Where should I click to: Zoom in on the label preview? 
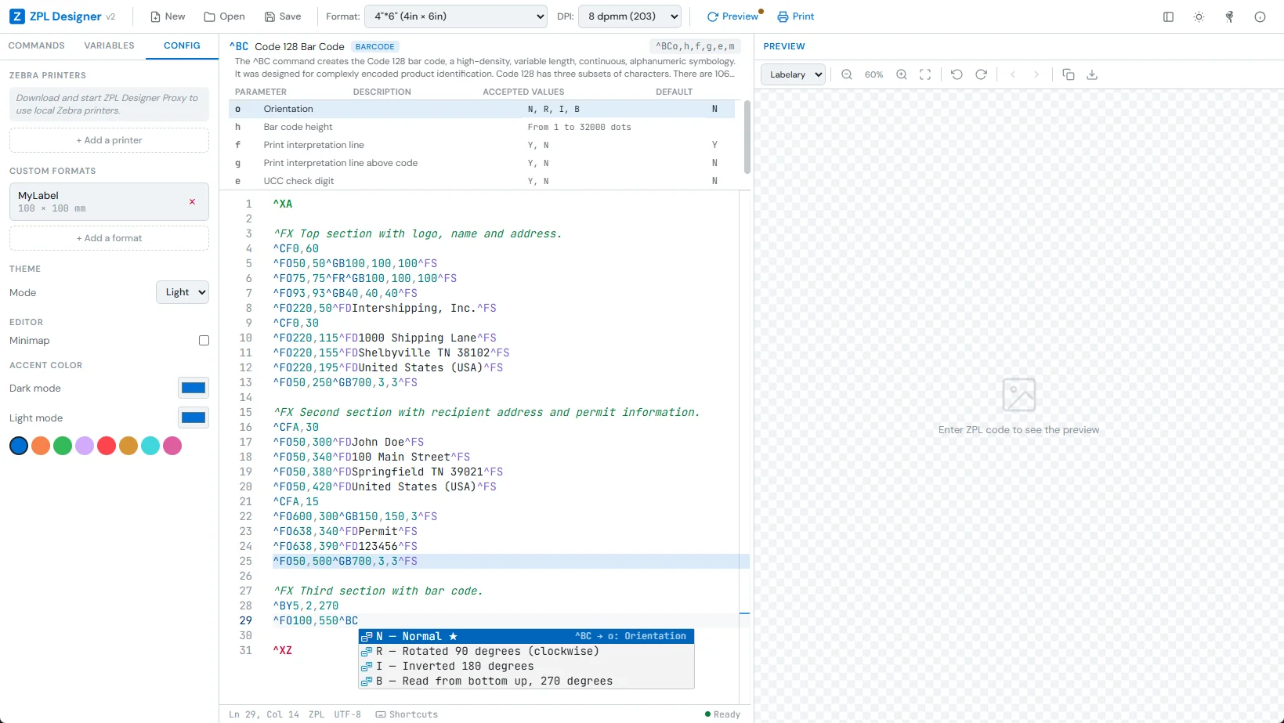(901, 74)
